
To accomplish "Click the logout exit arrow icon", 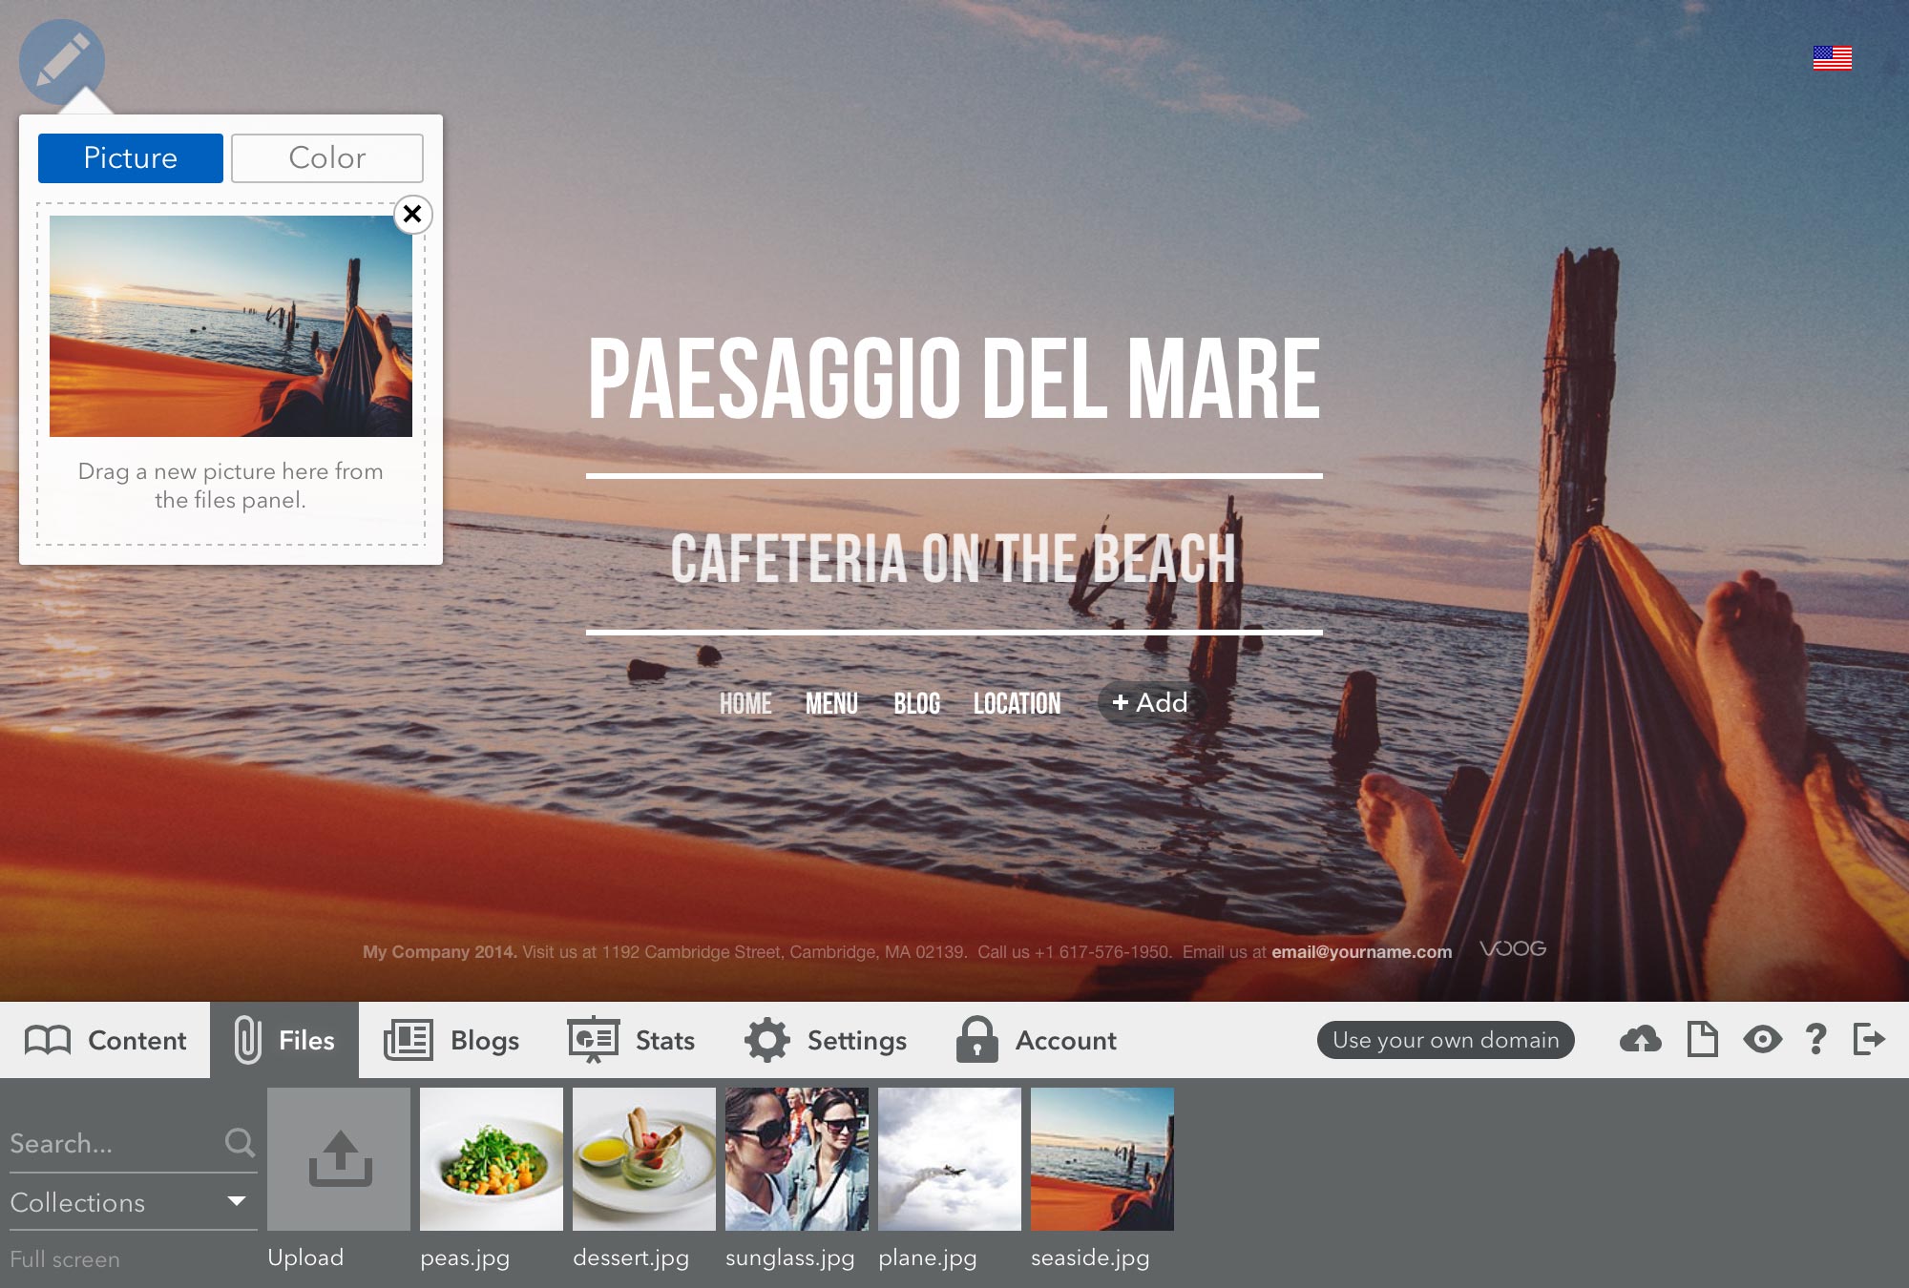I will coord(1868,1039).
